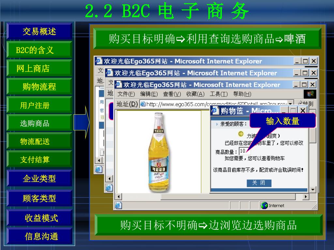The image size is (334, 250).
Task: Open 物流配送 sidebar item
Action: pyautogui.click(x=39, y=141)
